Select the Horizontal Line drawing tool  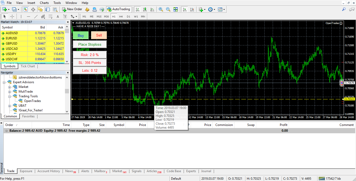click(x=29, y=16)
